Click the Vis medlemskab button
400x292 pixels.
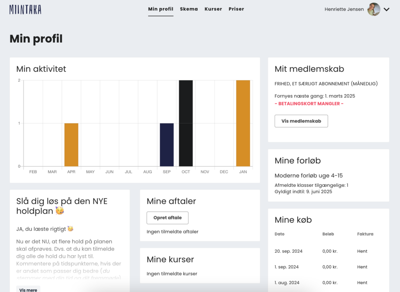[301, 121]
